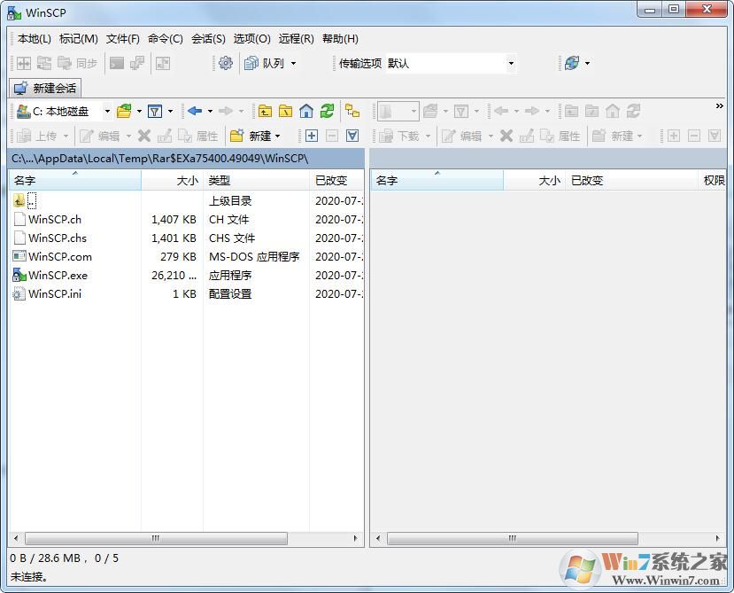734x593 pixels.
Task: Click the minus deselect toggle
Action: (x=330, y=136)
